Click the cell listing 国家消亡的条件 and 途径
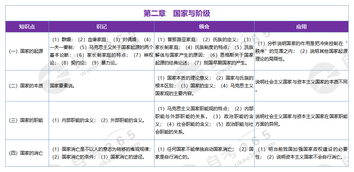Viewport: 354px width, 172px height. point(101,153)
